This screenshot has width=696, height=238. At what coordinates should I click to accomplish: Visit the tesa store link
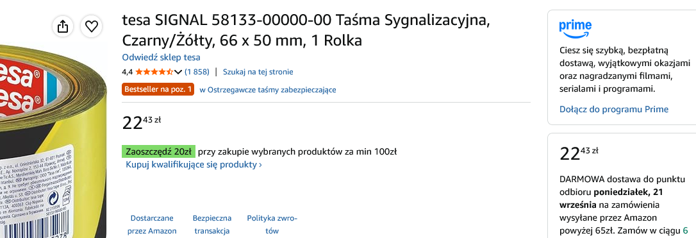[x=161, y=57]
